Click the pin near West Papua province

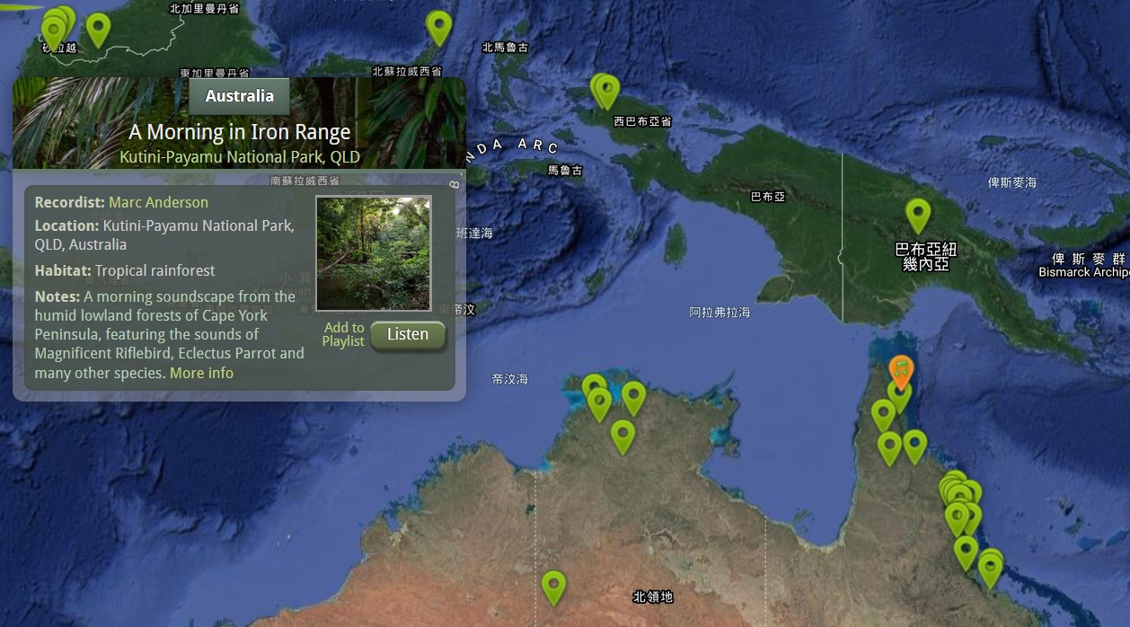point(607,90)
